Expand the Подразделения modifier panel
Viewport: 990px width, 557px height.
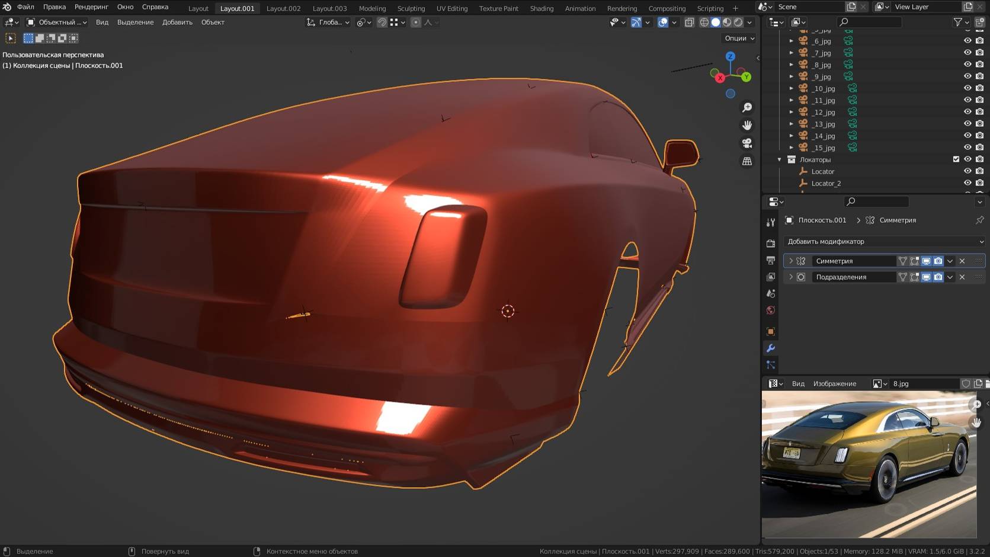coord(790,277)
